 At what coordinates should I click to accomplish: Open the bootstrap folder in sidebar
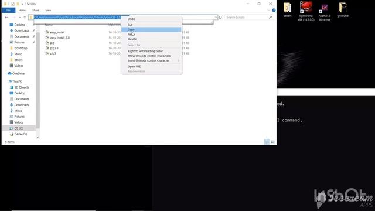coord(21,48)
